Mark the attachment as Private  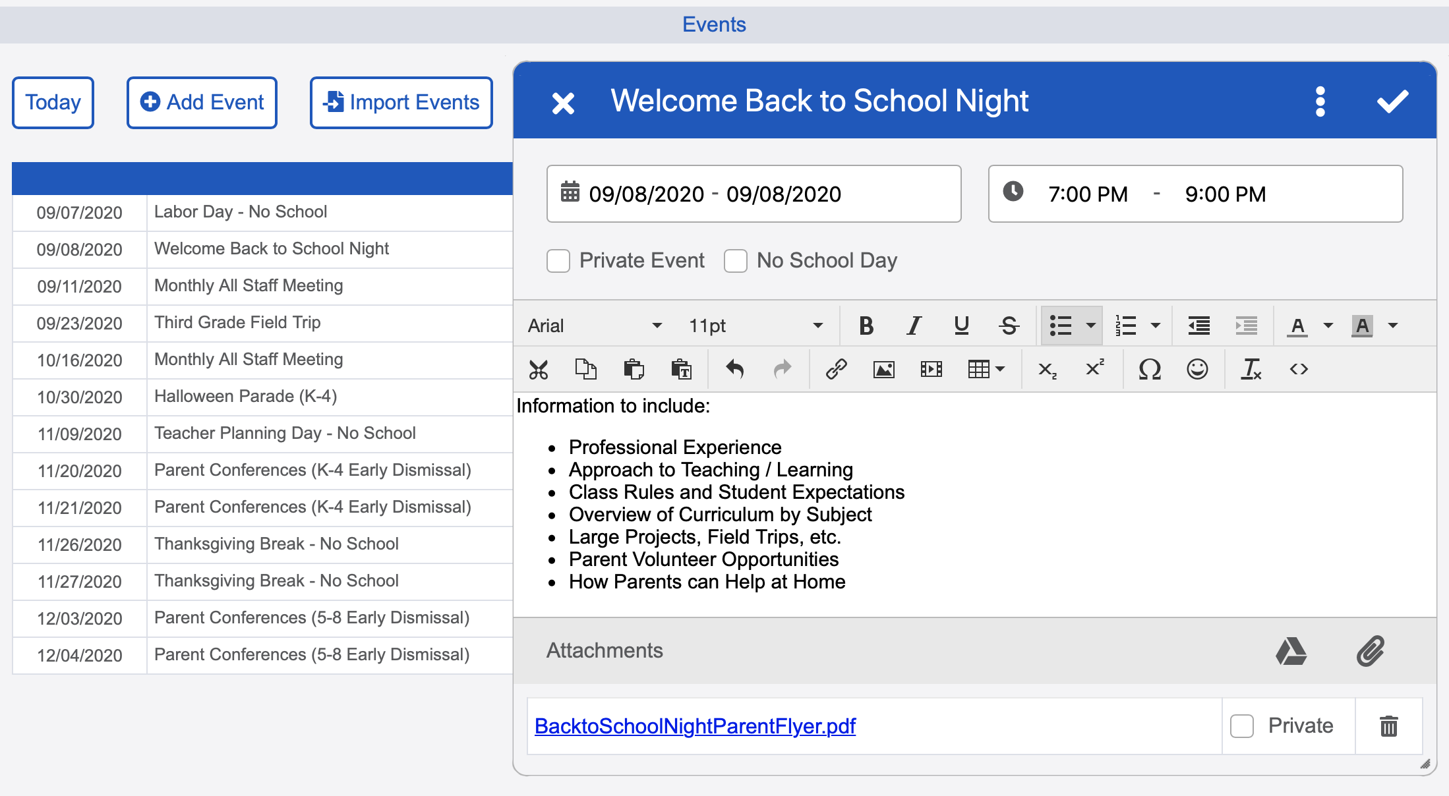[x=1242, y=725]
